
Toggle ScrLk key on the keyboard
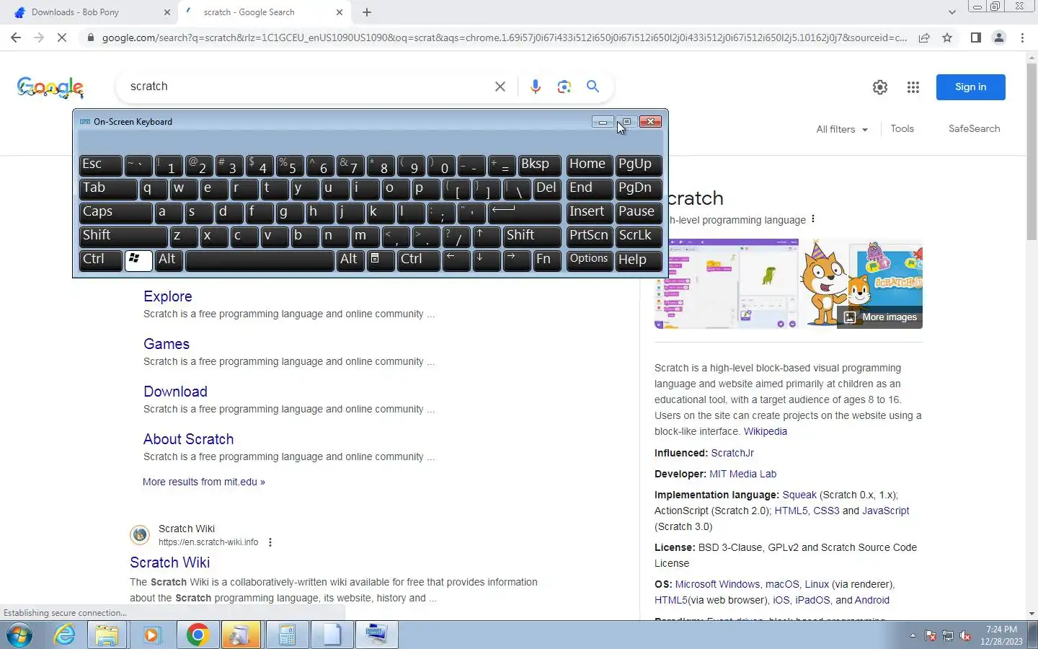(x=639, y=236)
